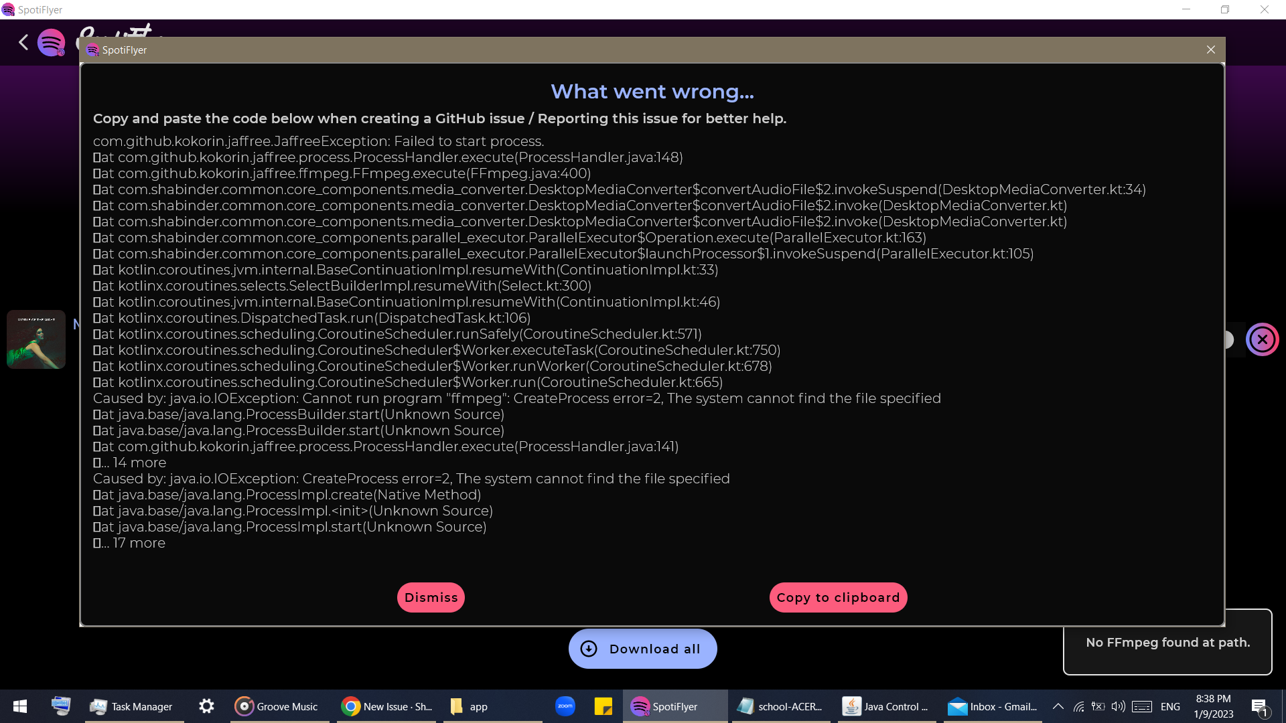The width and height of the screenshot is (1286, 723).
Task: Open the volume control in the system tray
Action: tap(1118, 706)
